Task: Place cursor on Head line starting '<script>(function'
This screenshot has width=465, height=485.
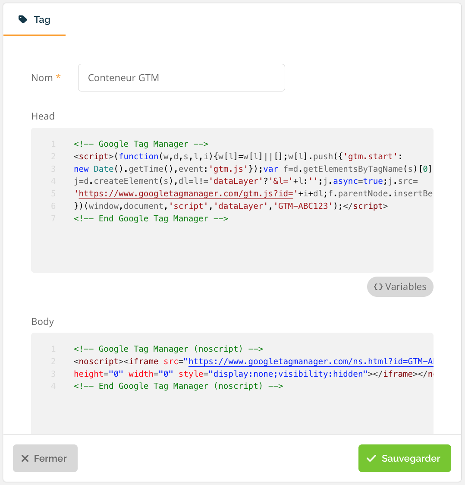Action: pos(238,156)
